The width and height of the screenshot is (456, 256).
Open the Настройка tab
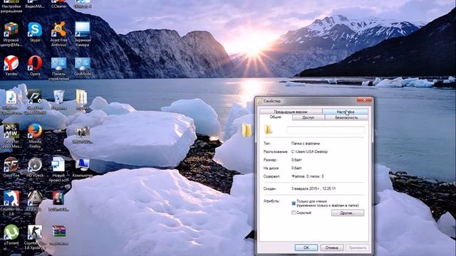345,112
